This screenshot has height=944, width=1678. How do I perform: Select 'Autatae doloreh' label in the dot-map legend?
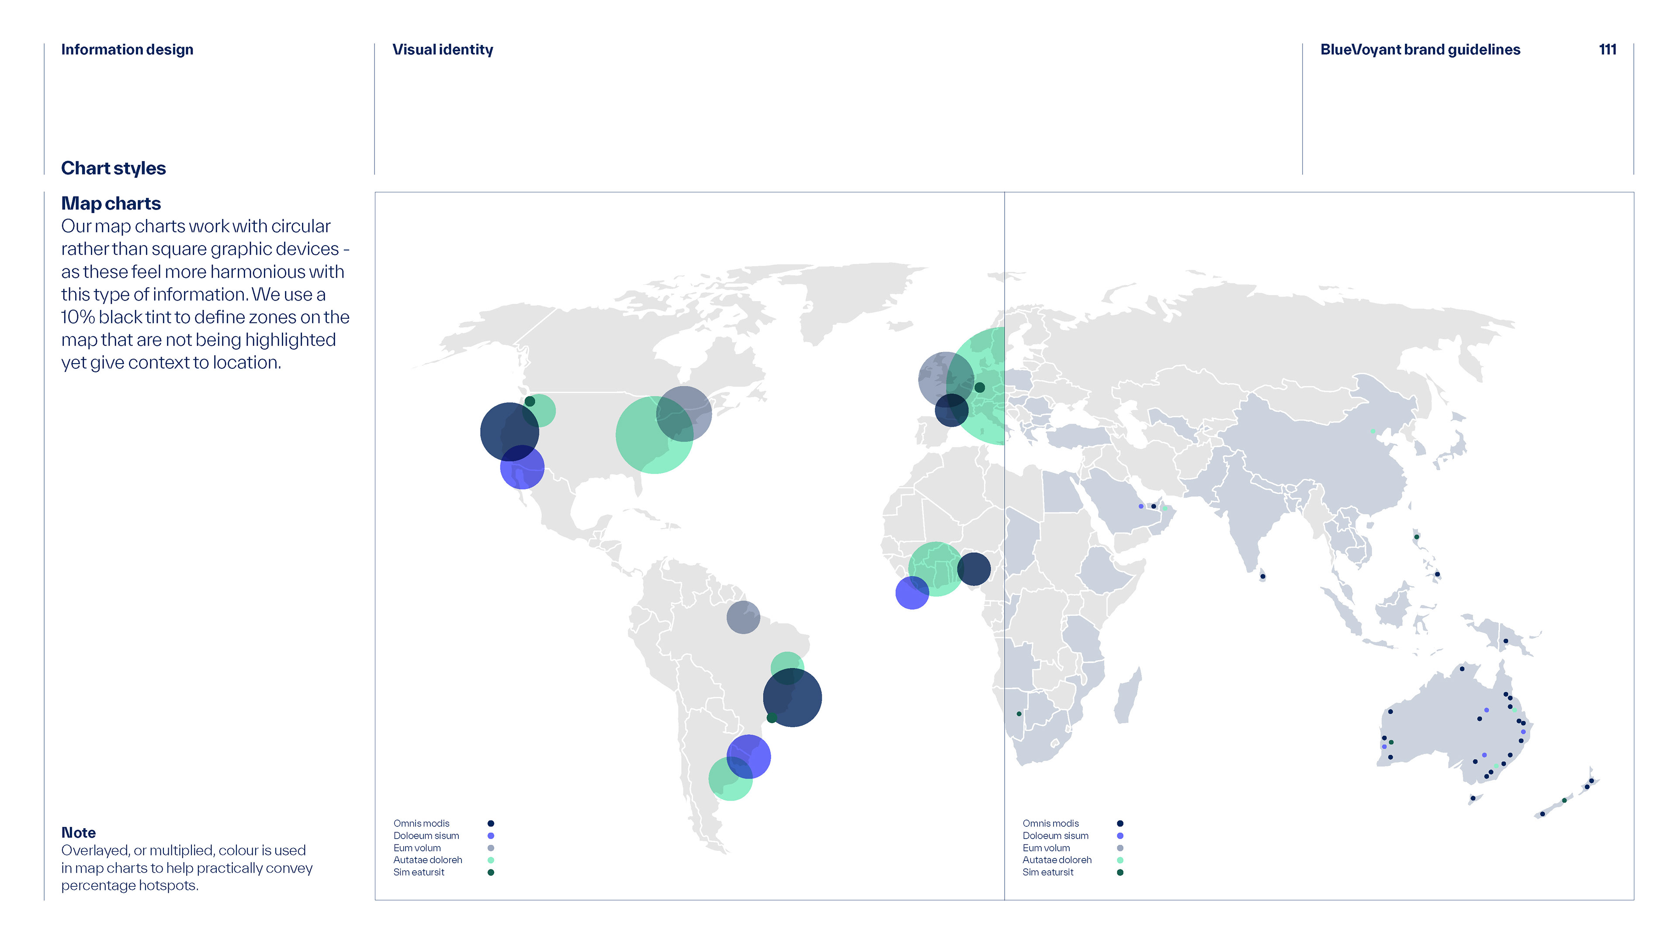1057,860
